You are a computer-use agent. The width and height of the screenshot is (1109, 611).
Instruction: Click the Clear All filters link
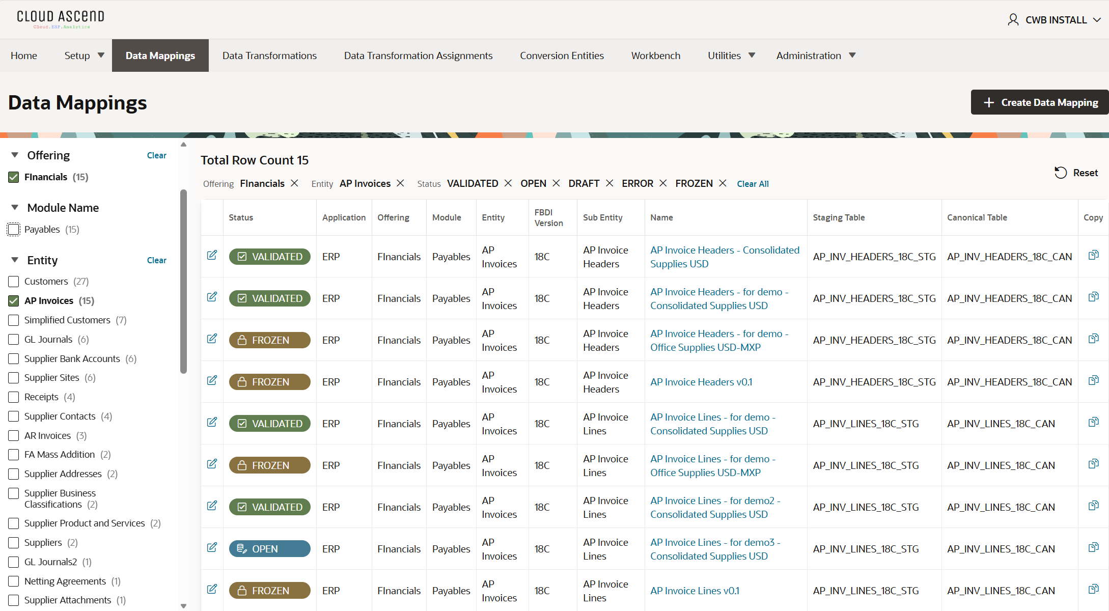(753, 184)
